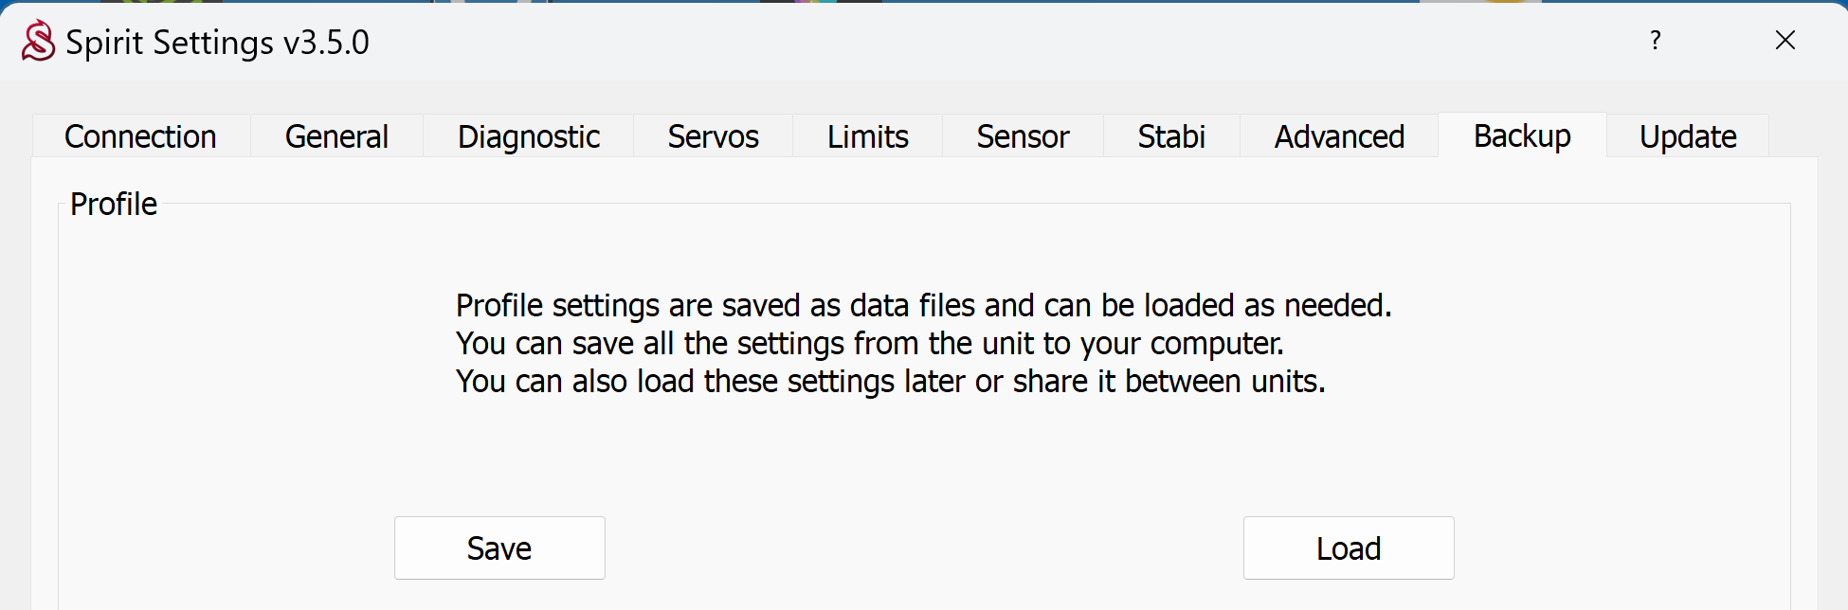Switch to the Stabi tab

tap(1171, 136)
